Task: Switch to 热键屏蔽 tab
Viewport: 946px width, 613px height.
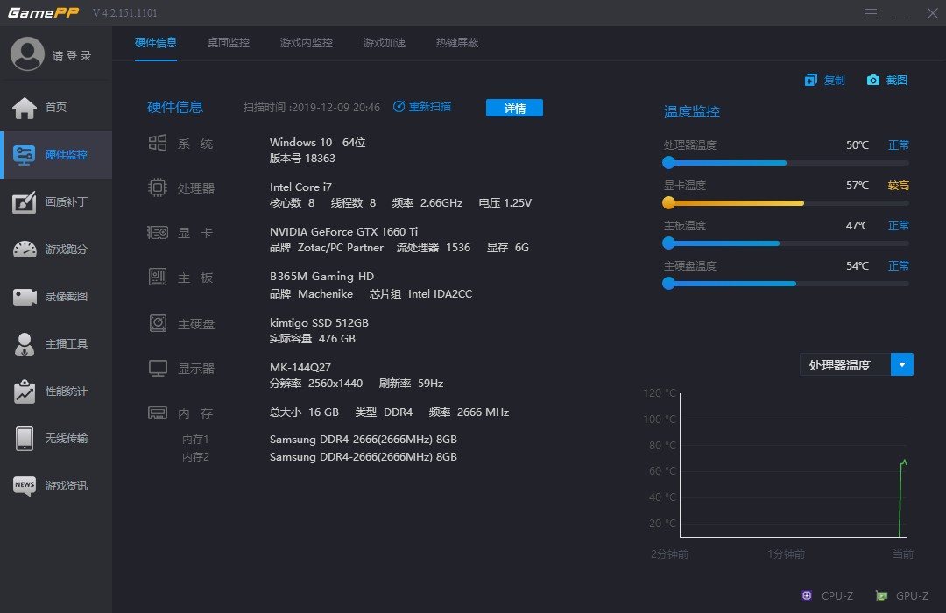Action: 457,43
